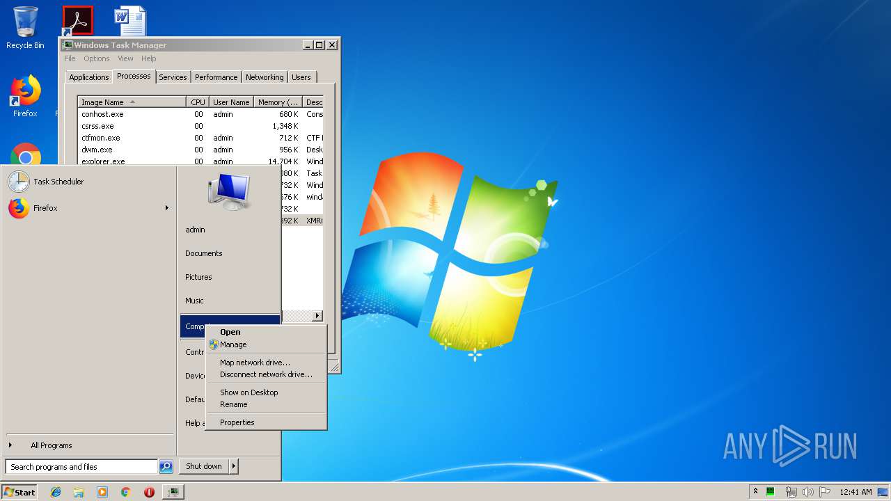Select Disconnect network drive… option
891x501 pixels.
[x=267, y=374]
